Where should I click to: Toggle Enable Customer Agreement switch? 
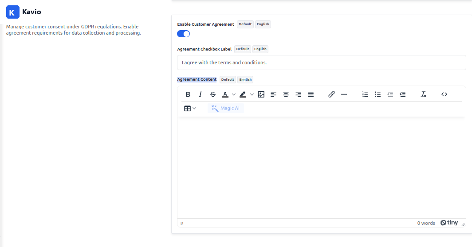(x=183, y=34)
